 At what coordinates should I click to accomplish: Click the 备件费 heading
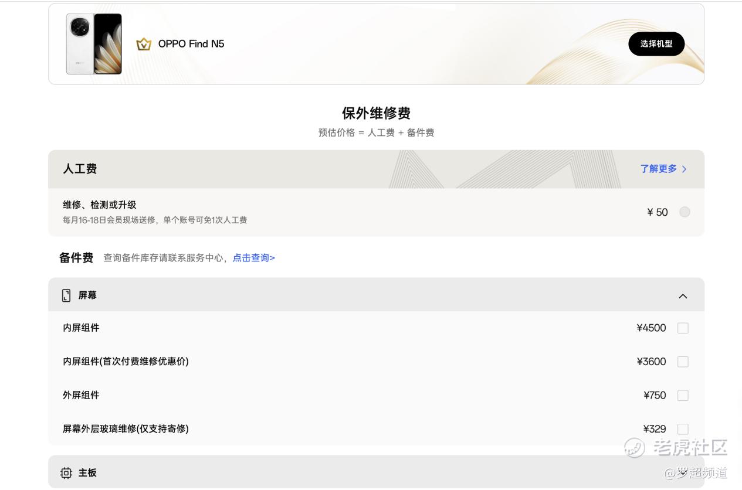click(x=76, y=258)
